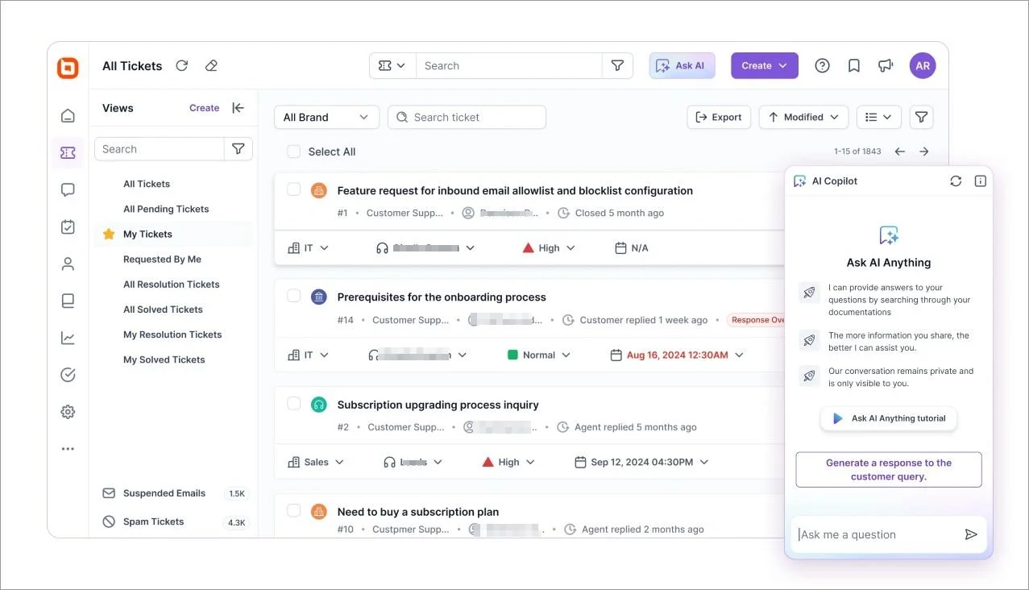Open the High priority dropdown on first ticket

(548, 247)
